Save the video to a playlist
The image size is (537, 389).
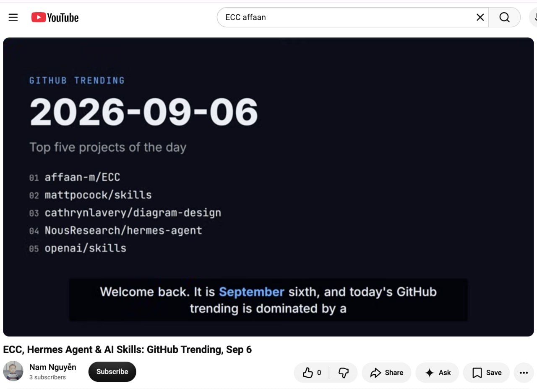point(486,373)
